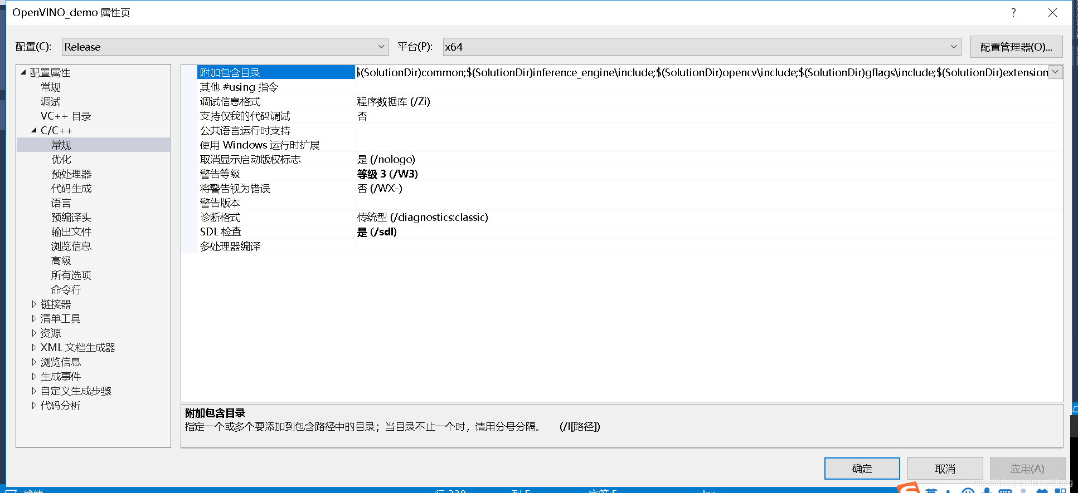The image size is (1078, 493).
Task: Select the 高级 tree item
Action: [61, 260]
